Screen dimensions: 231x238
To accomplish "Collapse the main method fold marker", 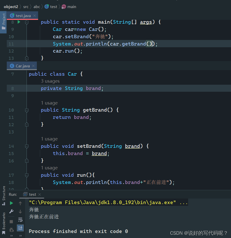I will pos(27,22).
